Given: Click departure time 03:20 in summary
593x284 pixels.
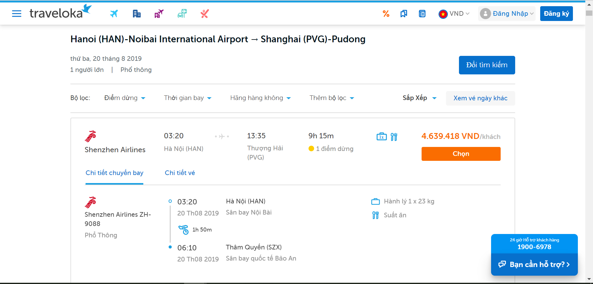Looking at the screenshot, I should point(174,136).
